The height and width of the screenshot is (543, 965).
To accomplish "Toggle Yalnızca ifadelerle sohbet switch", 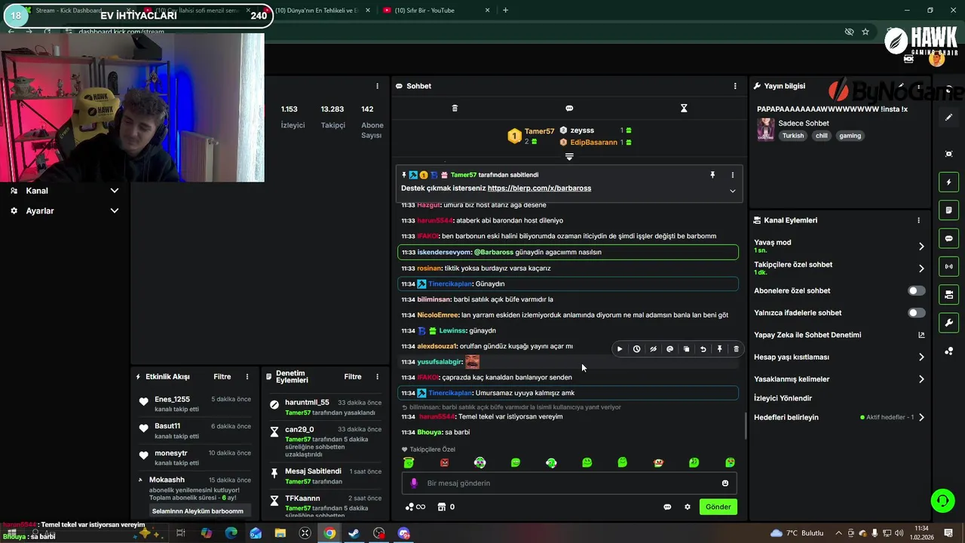I will (916, 312).
